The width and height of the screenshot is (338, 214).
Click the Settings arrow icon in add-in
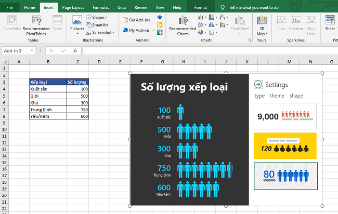pyautogui.click(x=258, y=85)
